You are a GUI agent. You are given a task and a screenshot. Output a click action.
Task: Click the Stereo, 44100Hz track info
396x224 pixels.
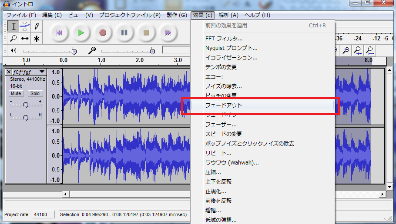27,79
